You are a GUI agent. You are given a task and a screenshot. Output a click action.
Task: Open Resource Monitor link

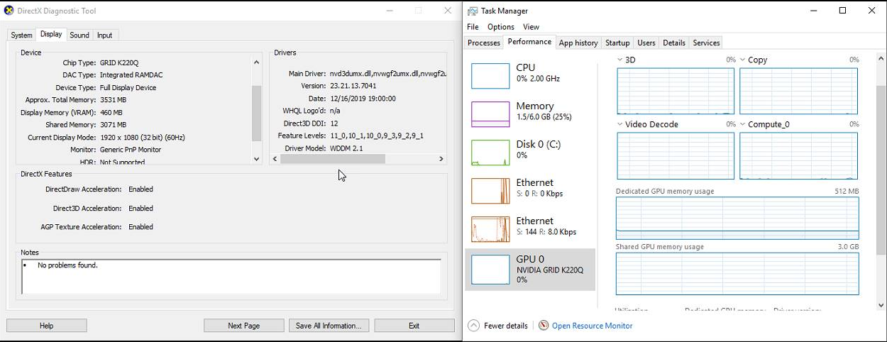coord(592,326)
